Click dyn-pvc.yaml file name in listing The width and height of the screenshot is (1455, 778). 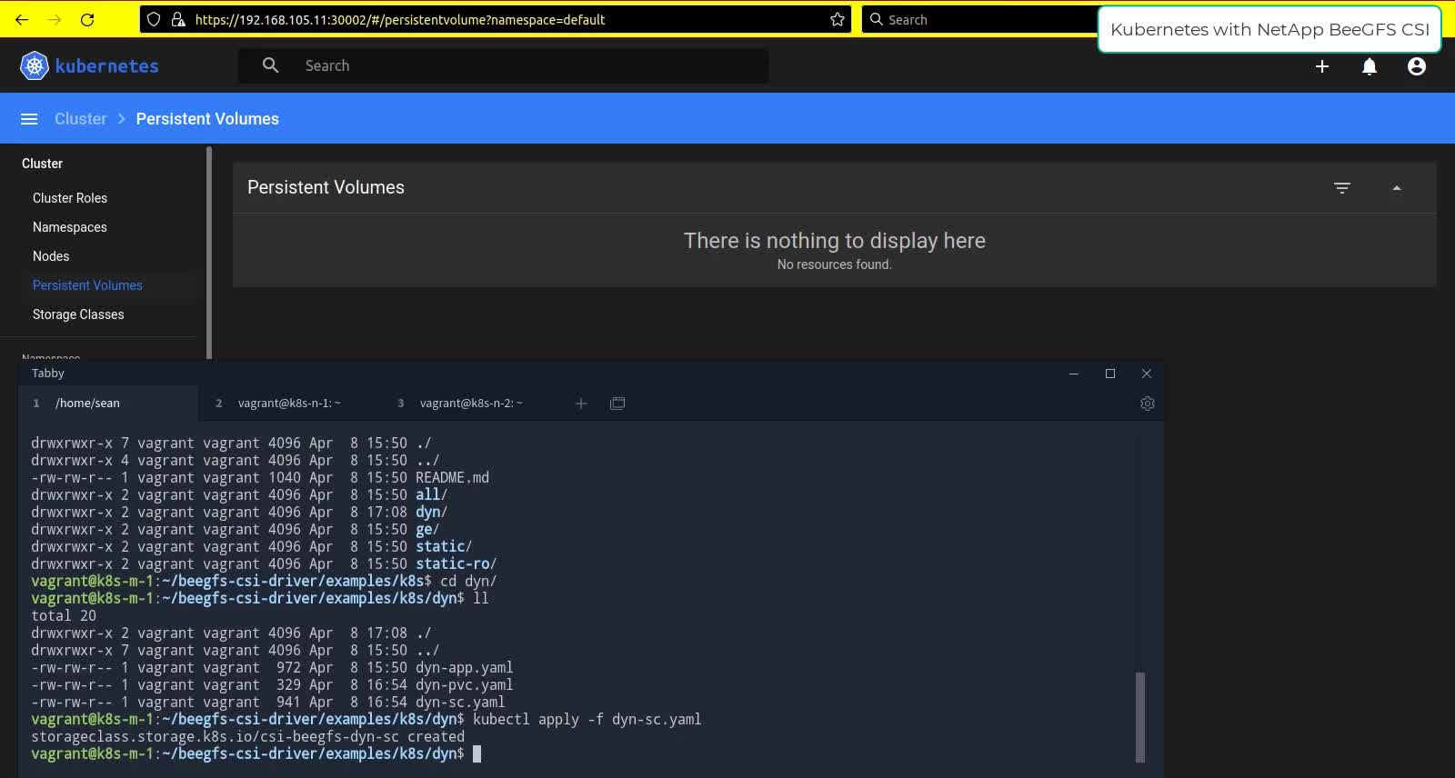464,684
